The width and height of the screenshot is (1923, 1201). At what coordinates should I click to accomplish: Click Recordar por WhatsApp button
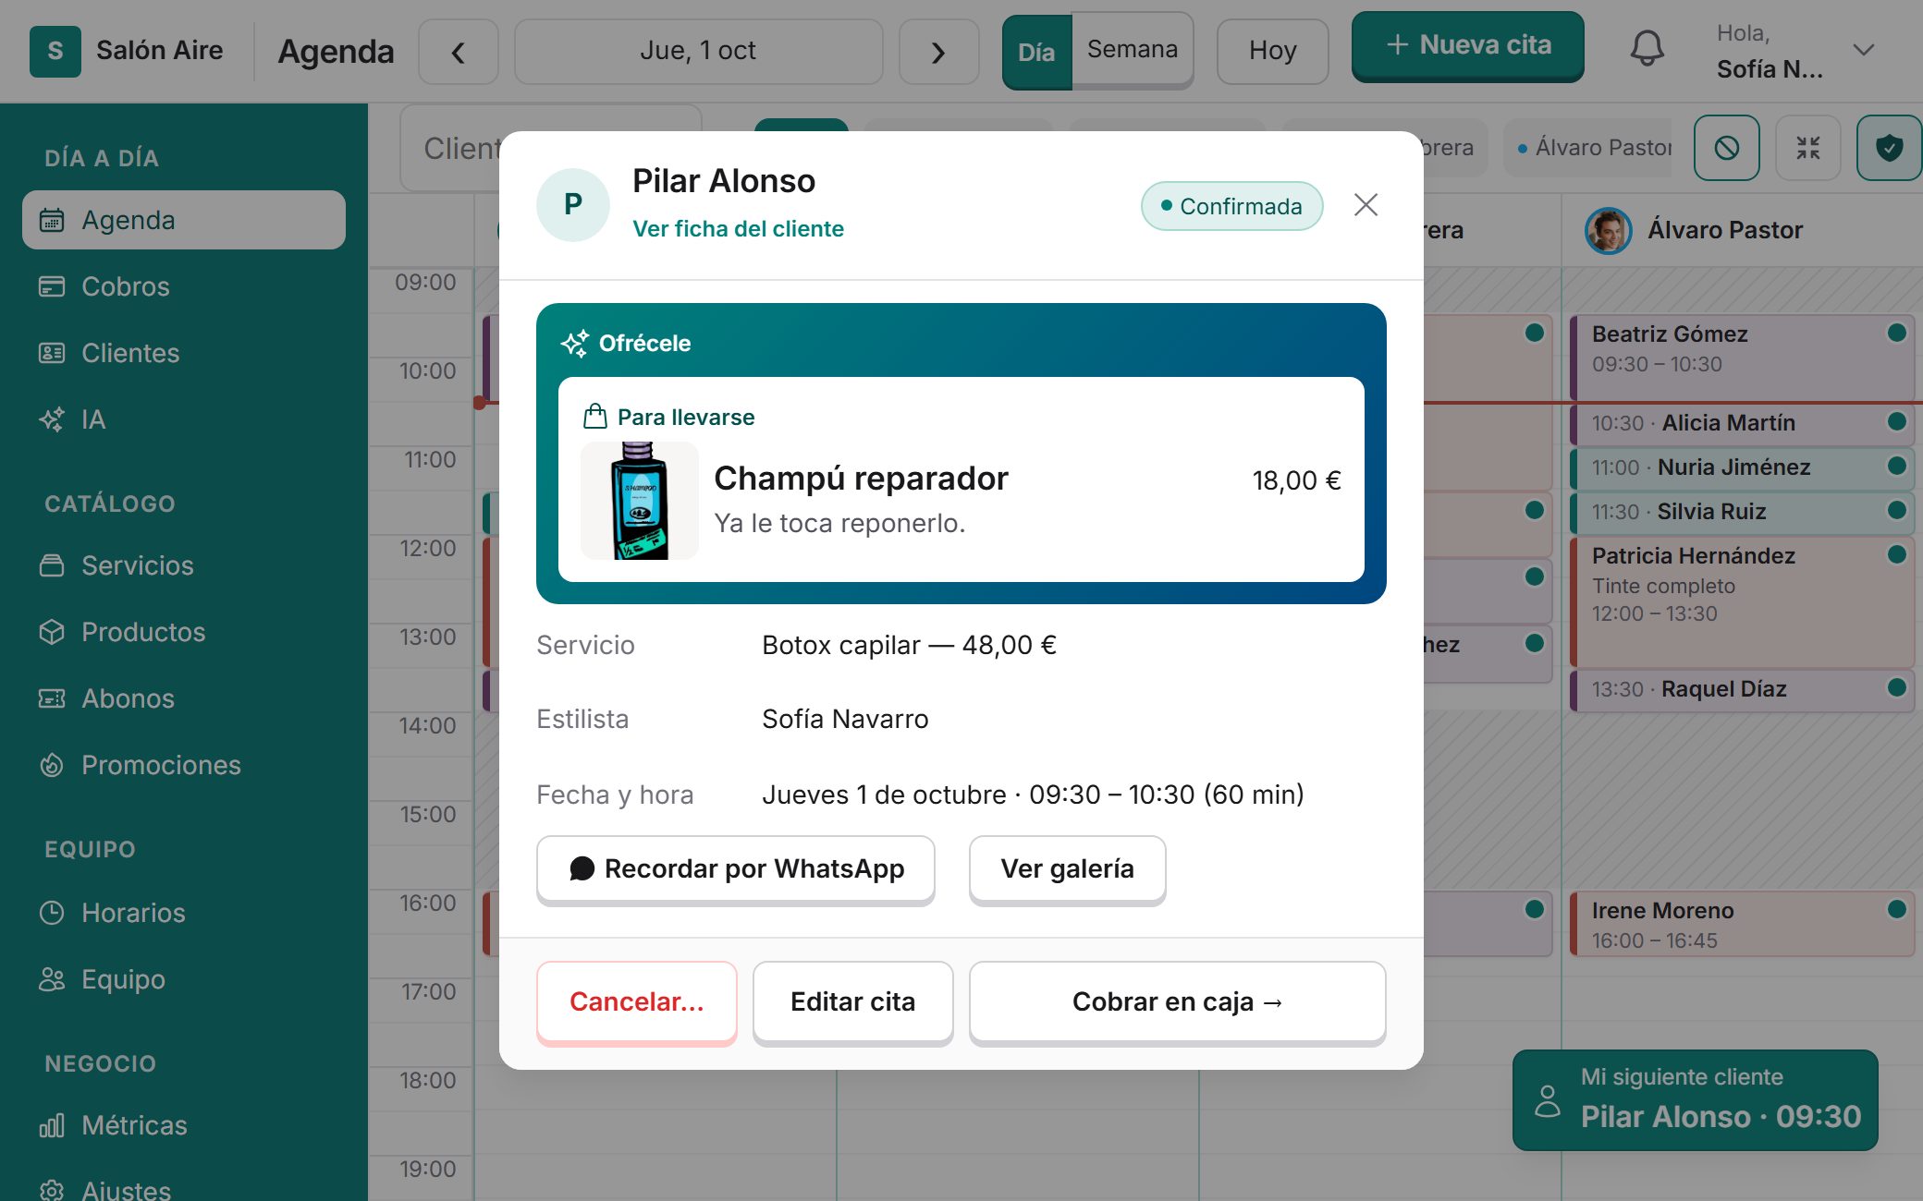(736, 868)
